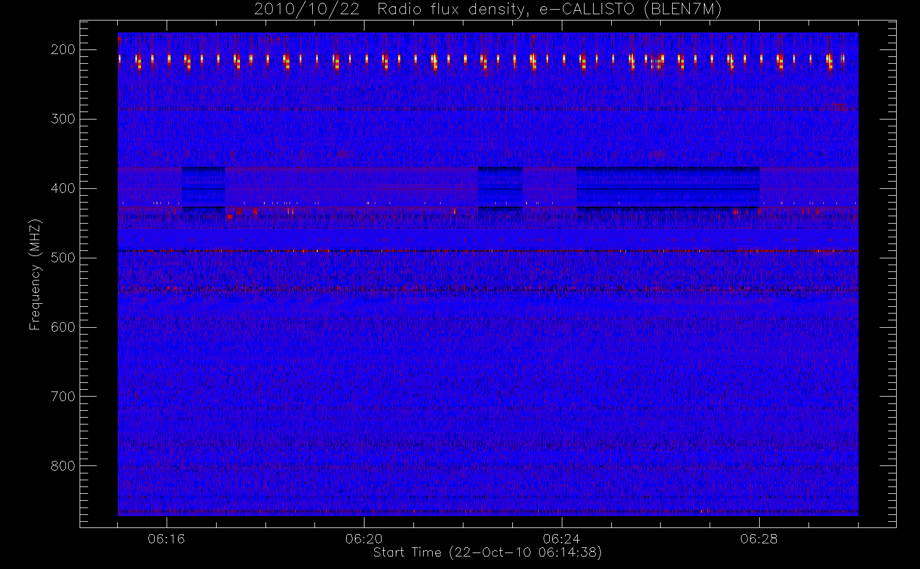Click the 500 frequency tick label

[x=63, y=258]
